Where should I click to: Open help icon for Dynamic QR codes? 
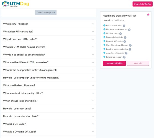(125, 41)
